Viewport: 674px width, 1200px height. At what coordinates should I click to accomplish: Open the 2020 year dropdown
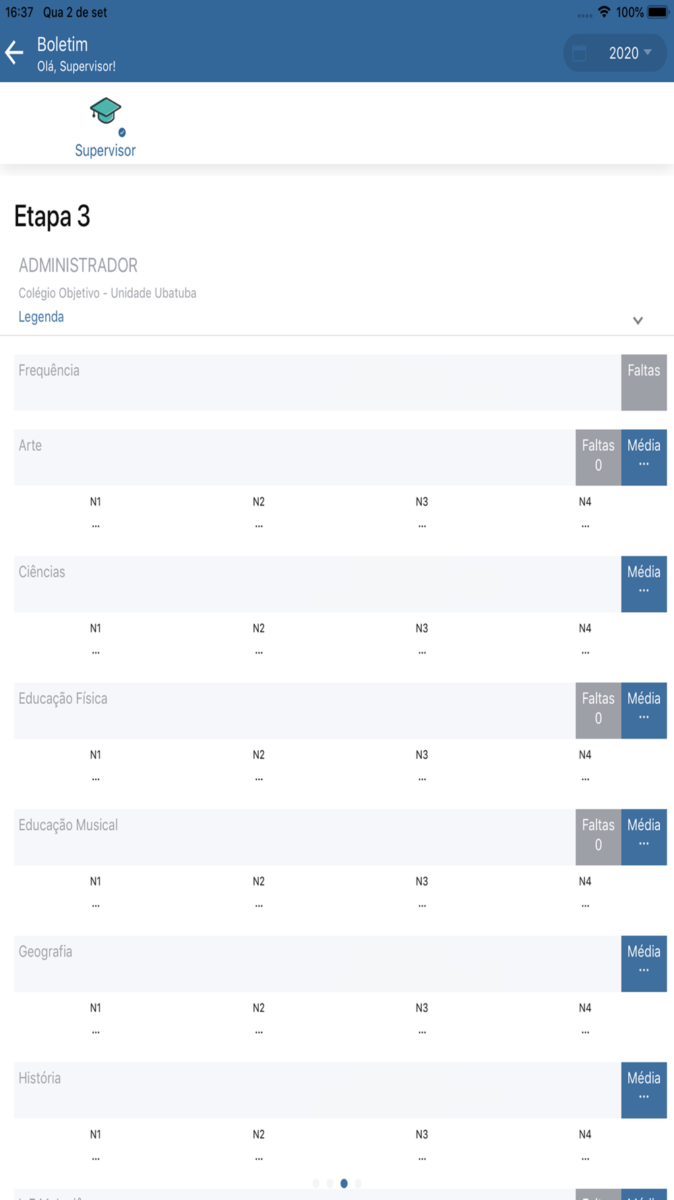(x=630, y=53)
